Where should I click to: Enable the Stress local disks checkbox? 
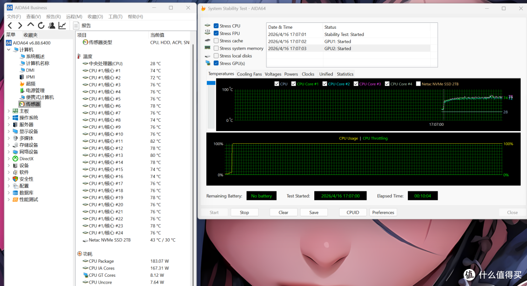[216, 56]
